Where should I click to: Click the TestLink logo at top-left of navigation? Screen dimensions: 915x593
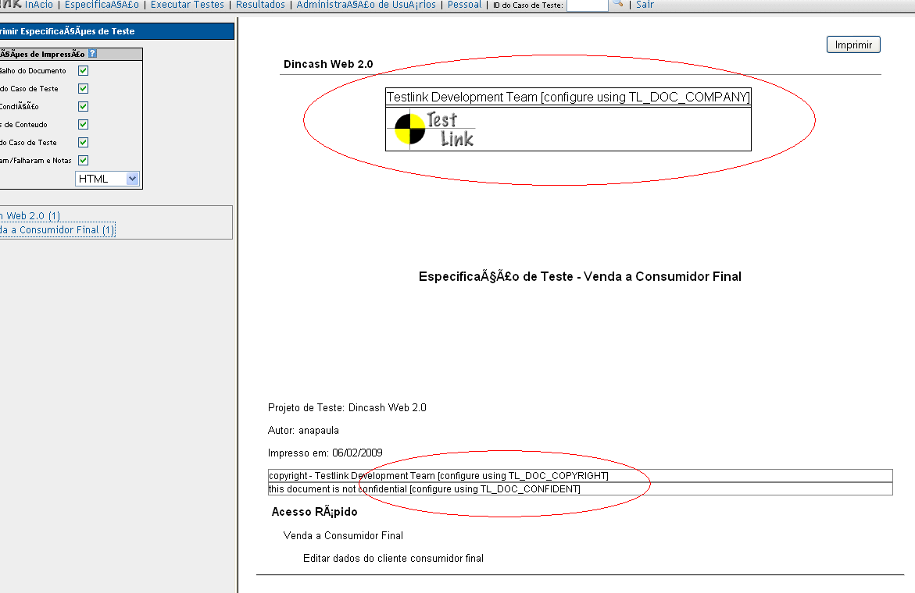click(10, 4)
